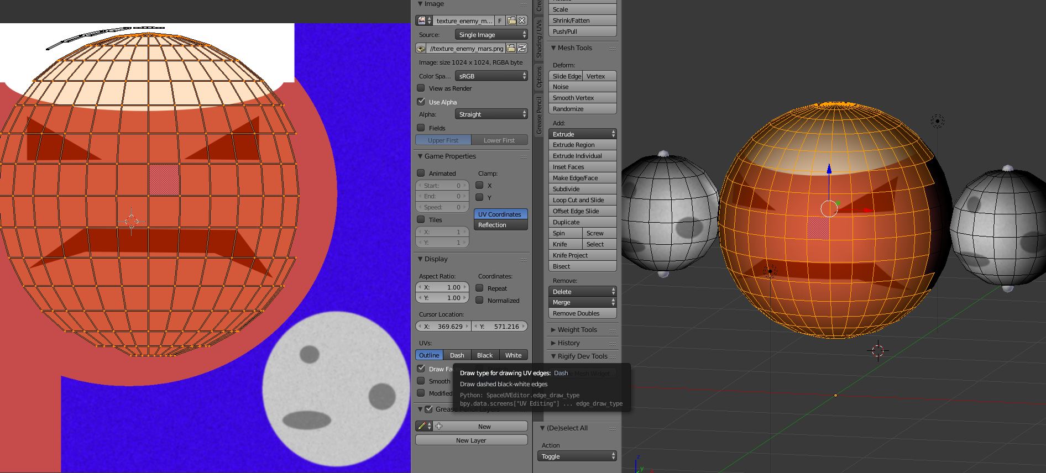The width and height of the screenshot is (1046, 473).
Task: Switch to the Grease Pencil tab
Action: [539, 115]
